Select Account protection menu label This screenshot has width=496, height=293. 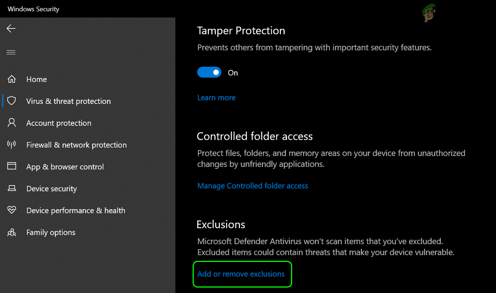point(59,123)
